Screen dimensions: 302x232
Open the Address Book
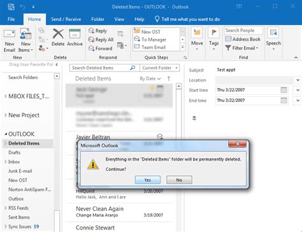tap(243, 39)
